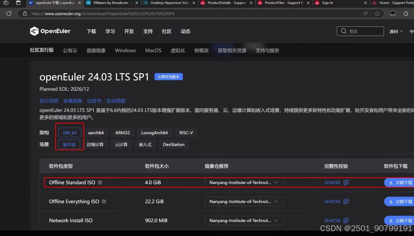Switch to the 公有云 sub-tab
414x236 pixels.
[70, 50]
